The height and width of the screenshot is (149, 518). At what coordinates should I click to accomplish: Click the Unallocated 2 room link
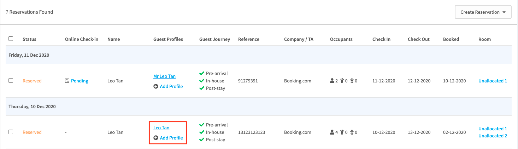tap(493, 136)
